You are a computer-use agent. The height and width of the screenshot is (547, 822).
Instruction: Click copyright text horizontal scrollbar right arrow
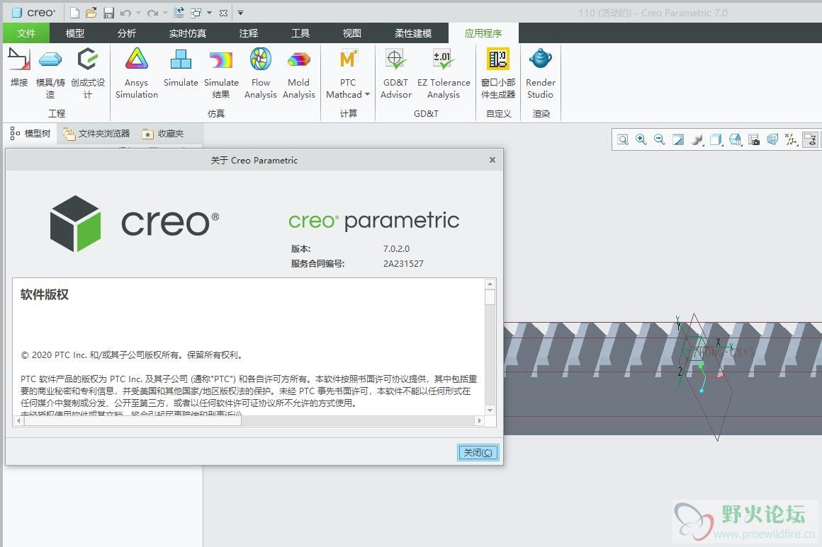[479, 420]
